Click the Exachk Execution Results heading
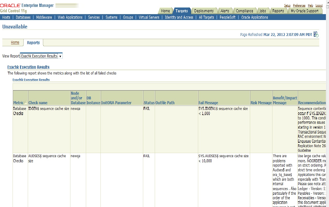 28,67
